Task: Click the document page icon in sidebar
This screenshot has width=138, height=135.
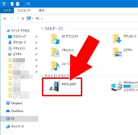Action: [x=10, y=48]
